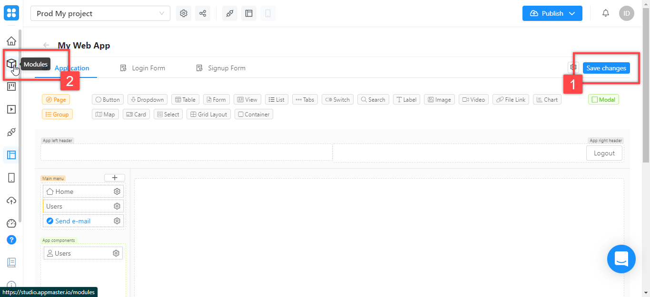Open the Prod My project selector

[x=100, y=13]
